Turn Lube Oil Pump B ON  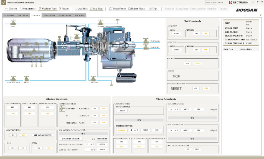pos(30,107)
